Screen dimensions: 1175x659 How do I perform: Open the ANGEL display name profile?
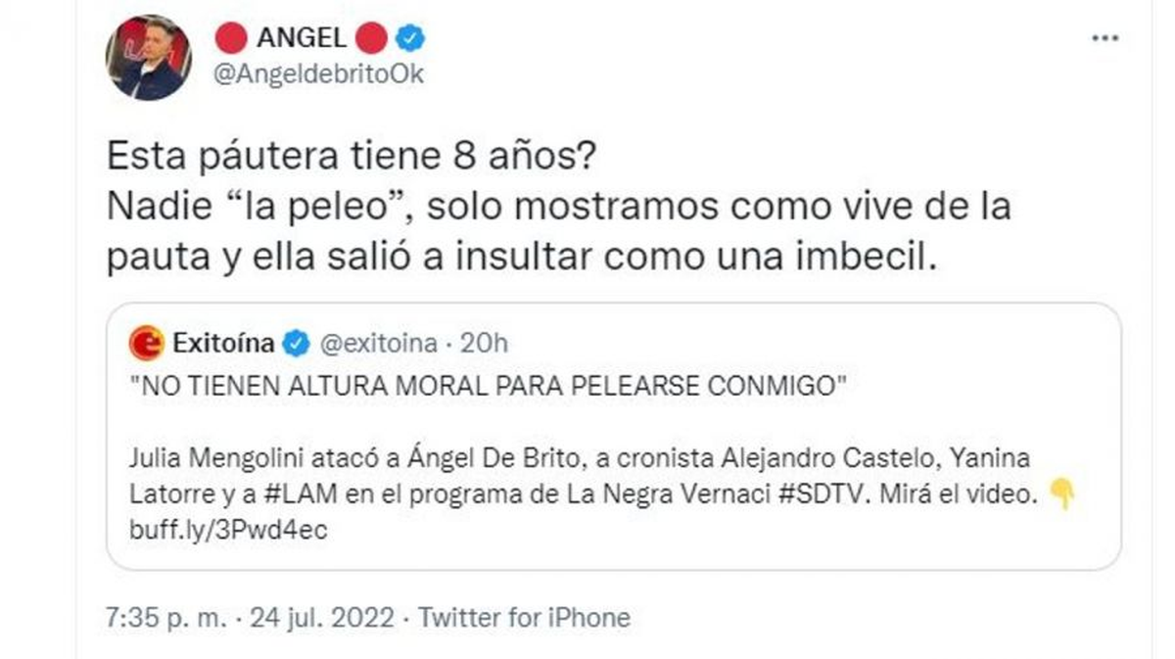301,39
